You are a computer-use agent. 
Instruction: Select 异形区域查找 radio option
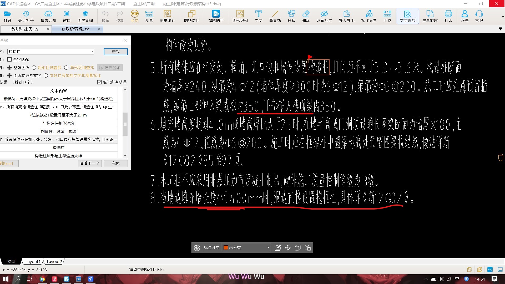66,68
